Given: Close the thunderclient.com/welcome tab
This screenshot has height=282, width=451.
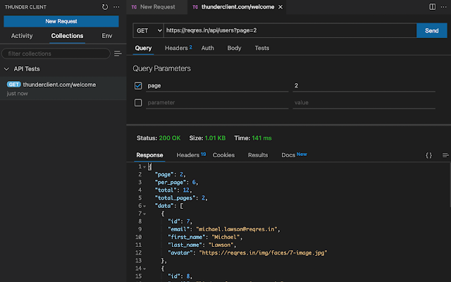Looking at the screenshot, I should click(280, 7).
